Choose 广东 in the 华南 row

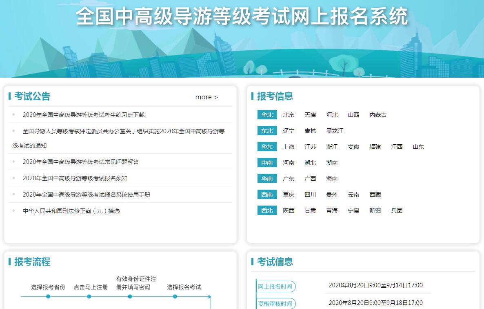289,179
